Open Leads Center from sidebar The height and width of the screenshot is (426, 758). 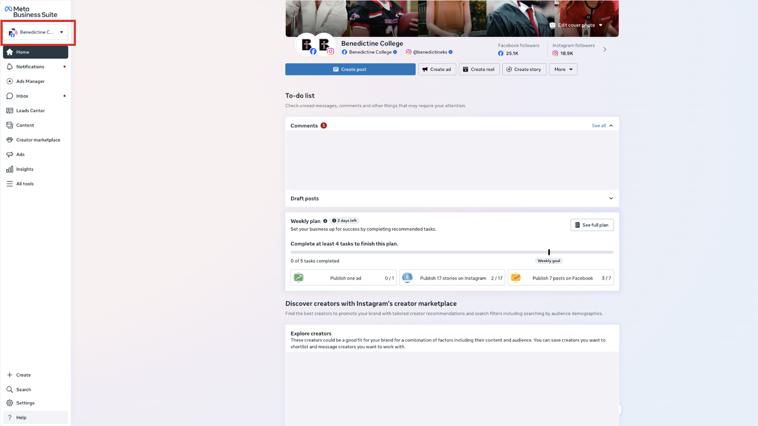pyautogui.click(x=30, y=111)
